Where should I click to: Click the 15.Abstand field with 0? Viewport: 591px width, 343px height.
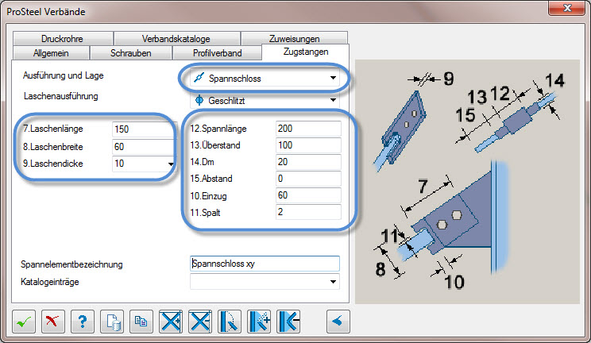point(308,179)
